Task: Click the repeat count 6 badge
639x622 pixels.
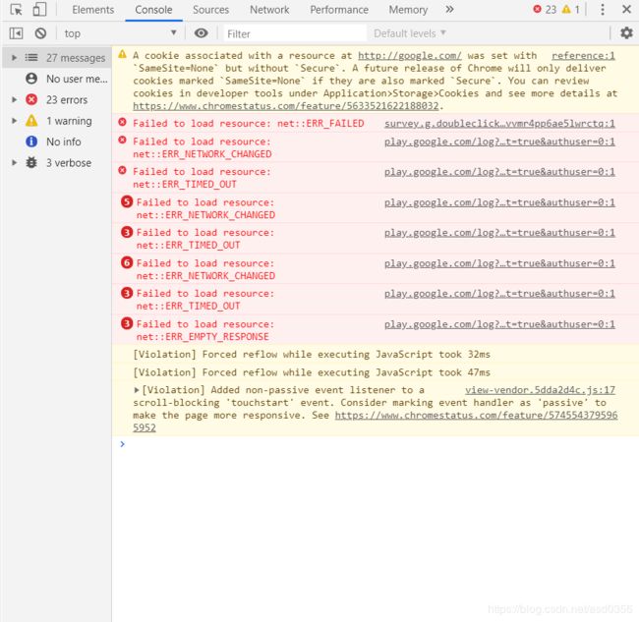Action: [127, 262]
